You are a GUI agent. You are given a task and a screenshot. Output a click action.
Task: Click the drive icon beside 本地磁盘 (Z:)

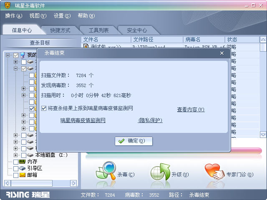coord(30,155)
